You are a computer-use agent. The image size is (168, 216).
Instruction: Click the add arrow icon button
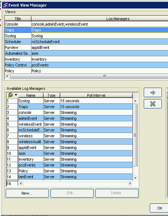(153, 93)
